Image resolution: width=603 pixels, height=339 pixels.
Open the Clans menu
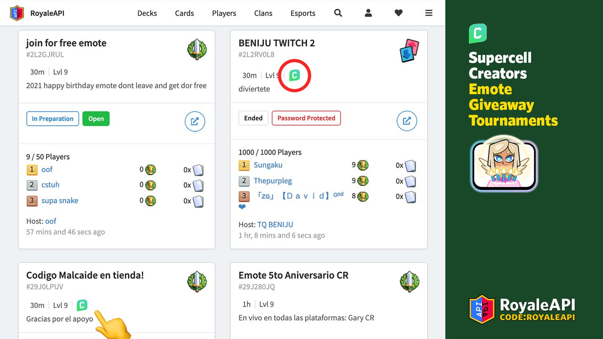tap(263, 13)
